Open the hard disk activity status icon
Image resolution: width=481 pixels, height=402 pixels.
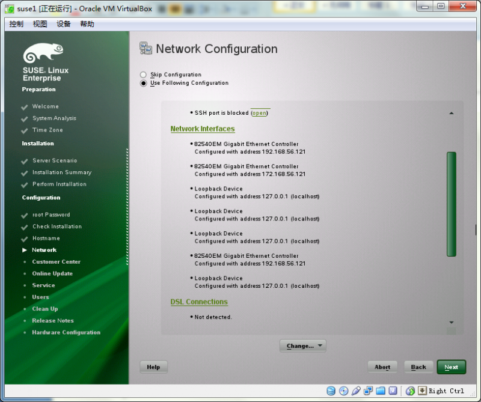(331, 391)
